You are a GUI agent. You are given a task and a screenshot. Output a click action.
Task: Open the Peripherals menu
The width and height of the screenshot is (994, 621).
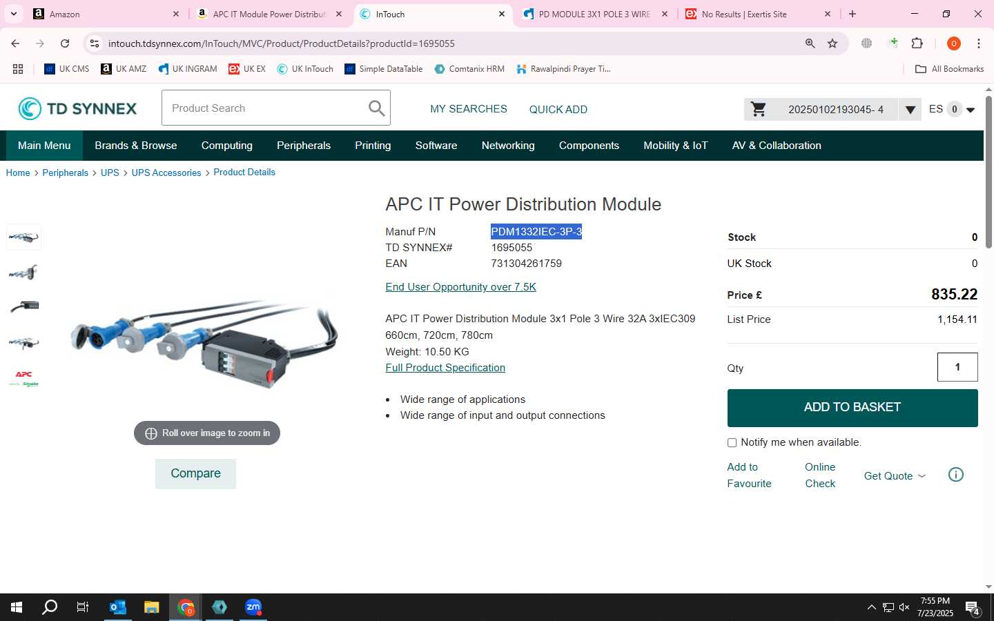(304, 146)
